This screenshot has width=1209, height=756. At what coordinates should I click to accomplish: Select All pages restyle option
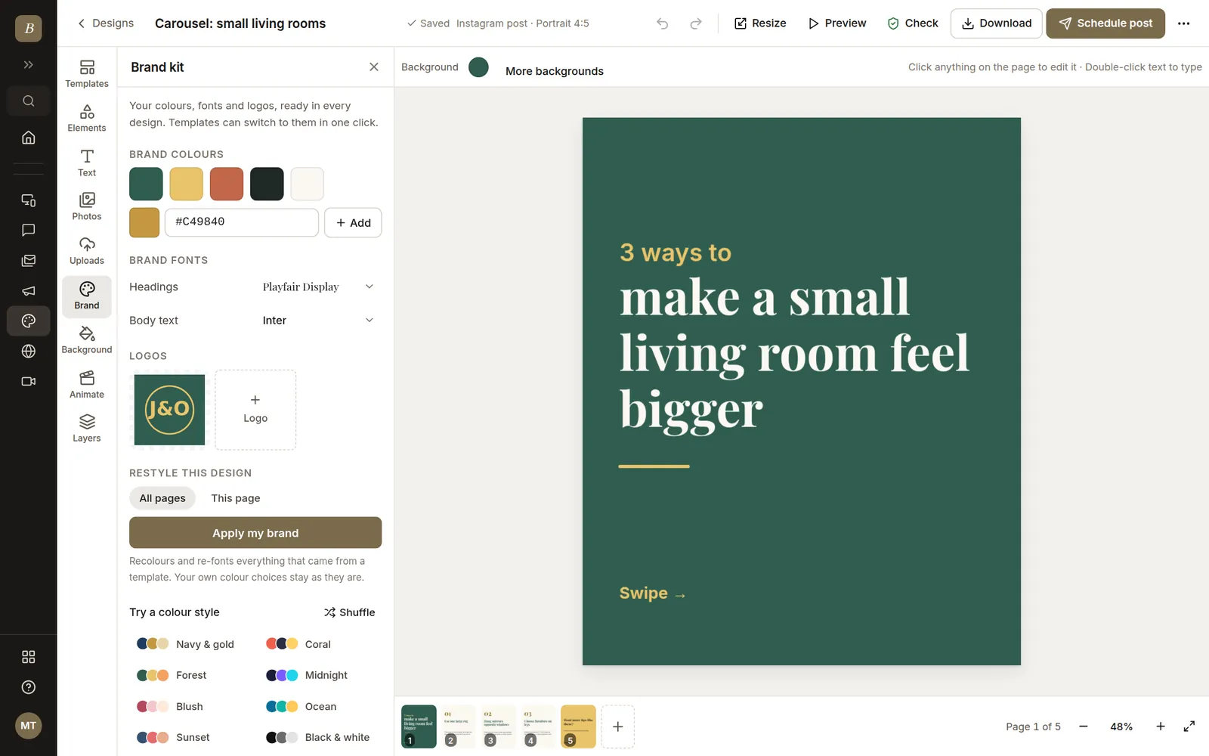pyautogui.click(x=162, y=498)
